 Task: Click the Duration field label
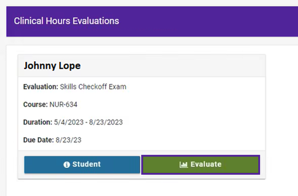pyautogui.click(x=38, y=122)
